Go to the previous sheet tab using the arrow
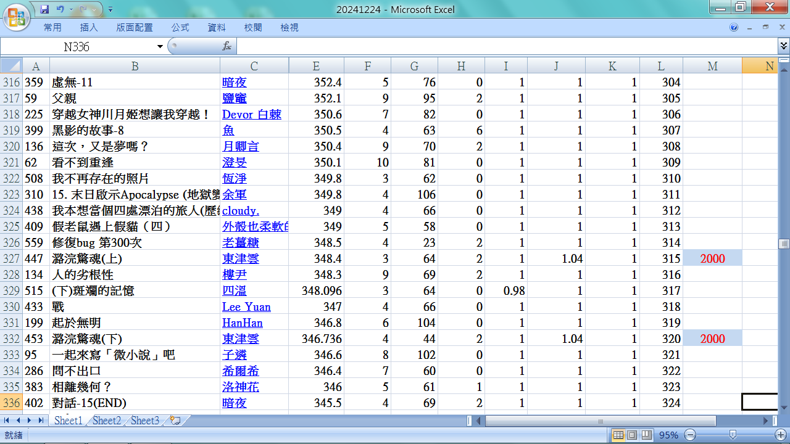Viewport: 790px width, 444px height. tap(18, 421)
